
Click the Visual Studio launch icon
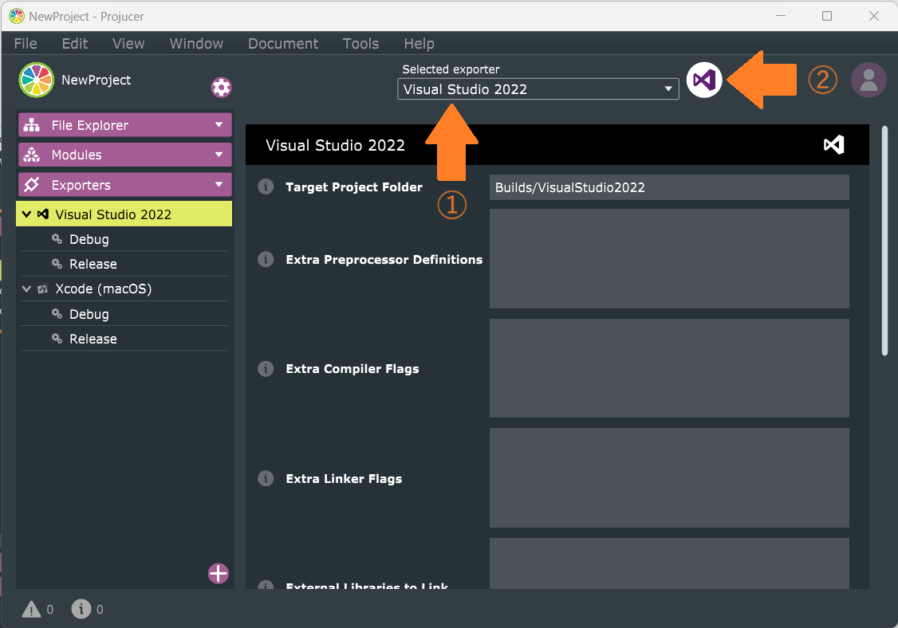(704, 80)
